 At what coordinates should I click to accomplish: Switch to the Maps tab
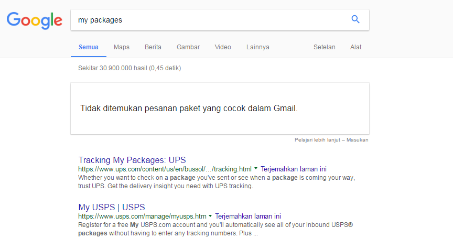tap(122, 47)
